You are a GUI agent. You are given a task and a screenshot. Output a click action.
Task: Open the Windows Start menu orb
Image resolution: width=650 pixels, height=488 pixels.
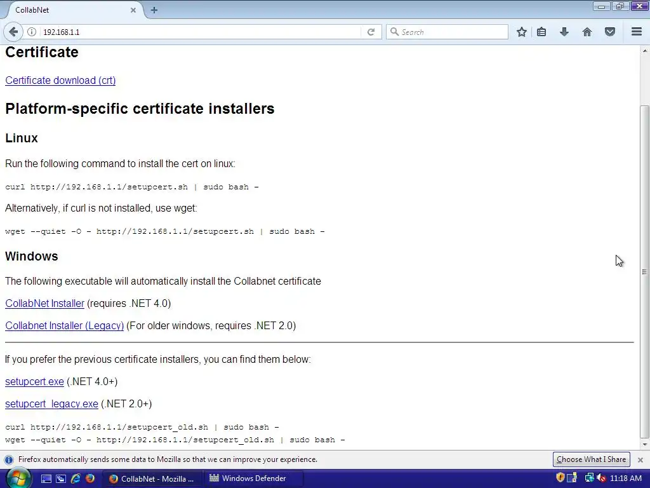18,478
